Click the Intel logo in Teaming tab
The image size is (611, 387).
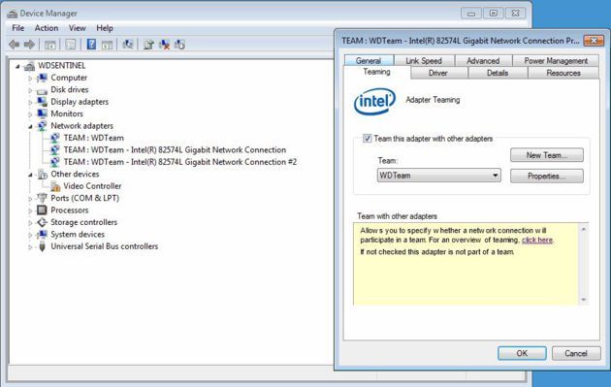tap(374, 101)
